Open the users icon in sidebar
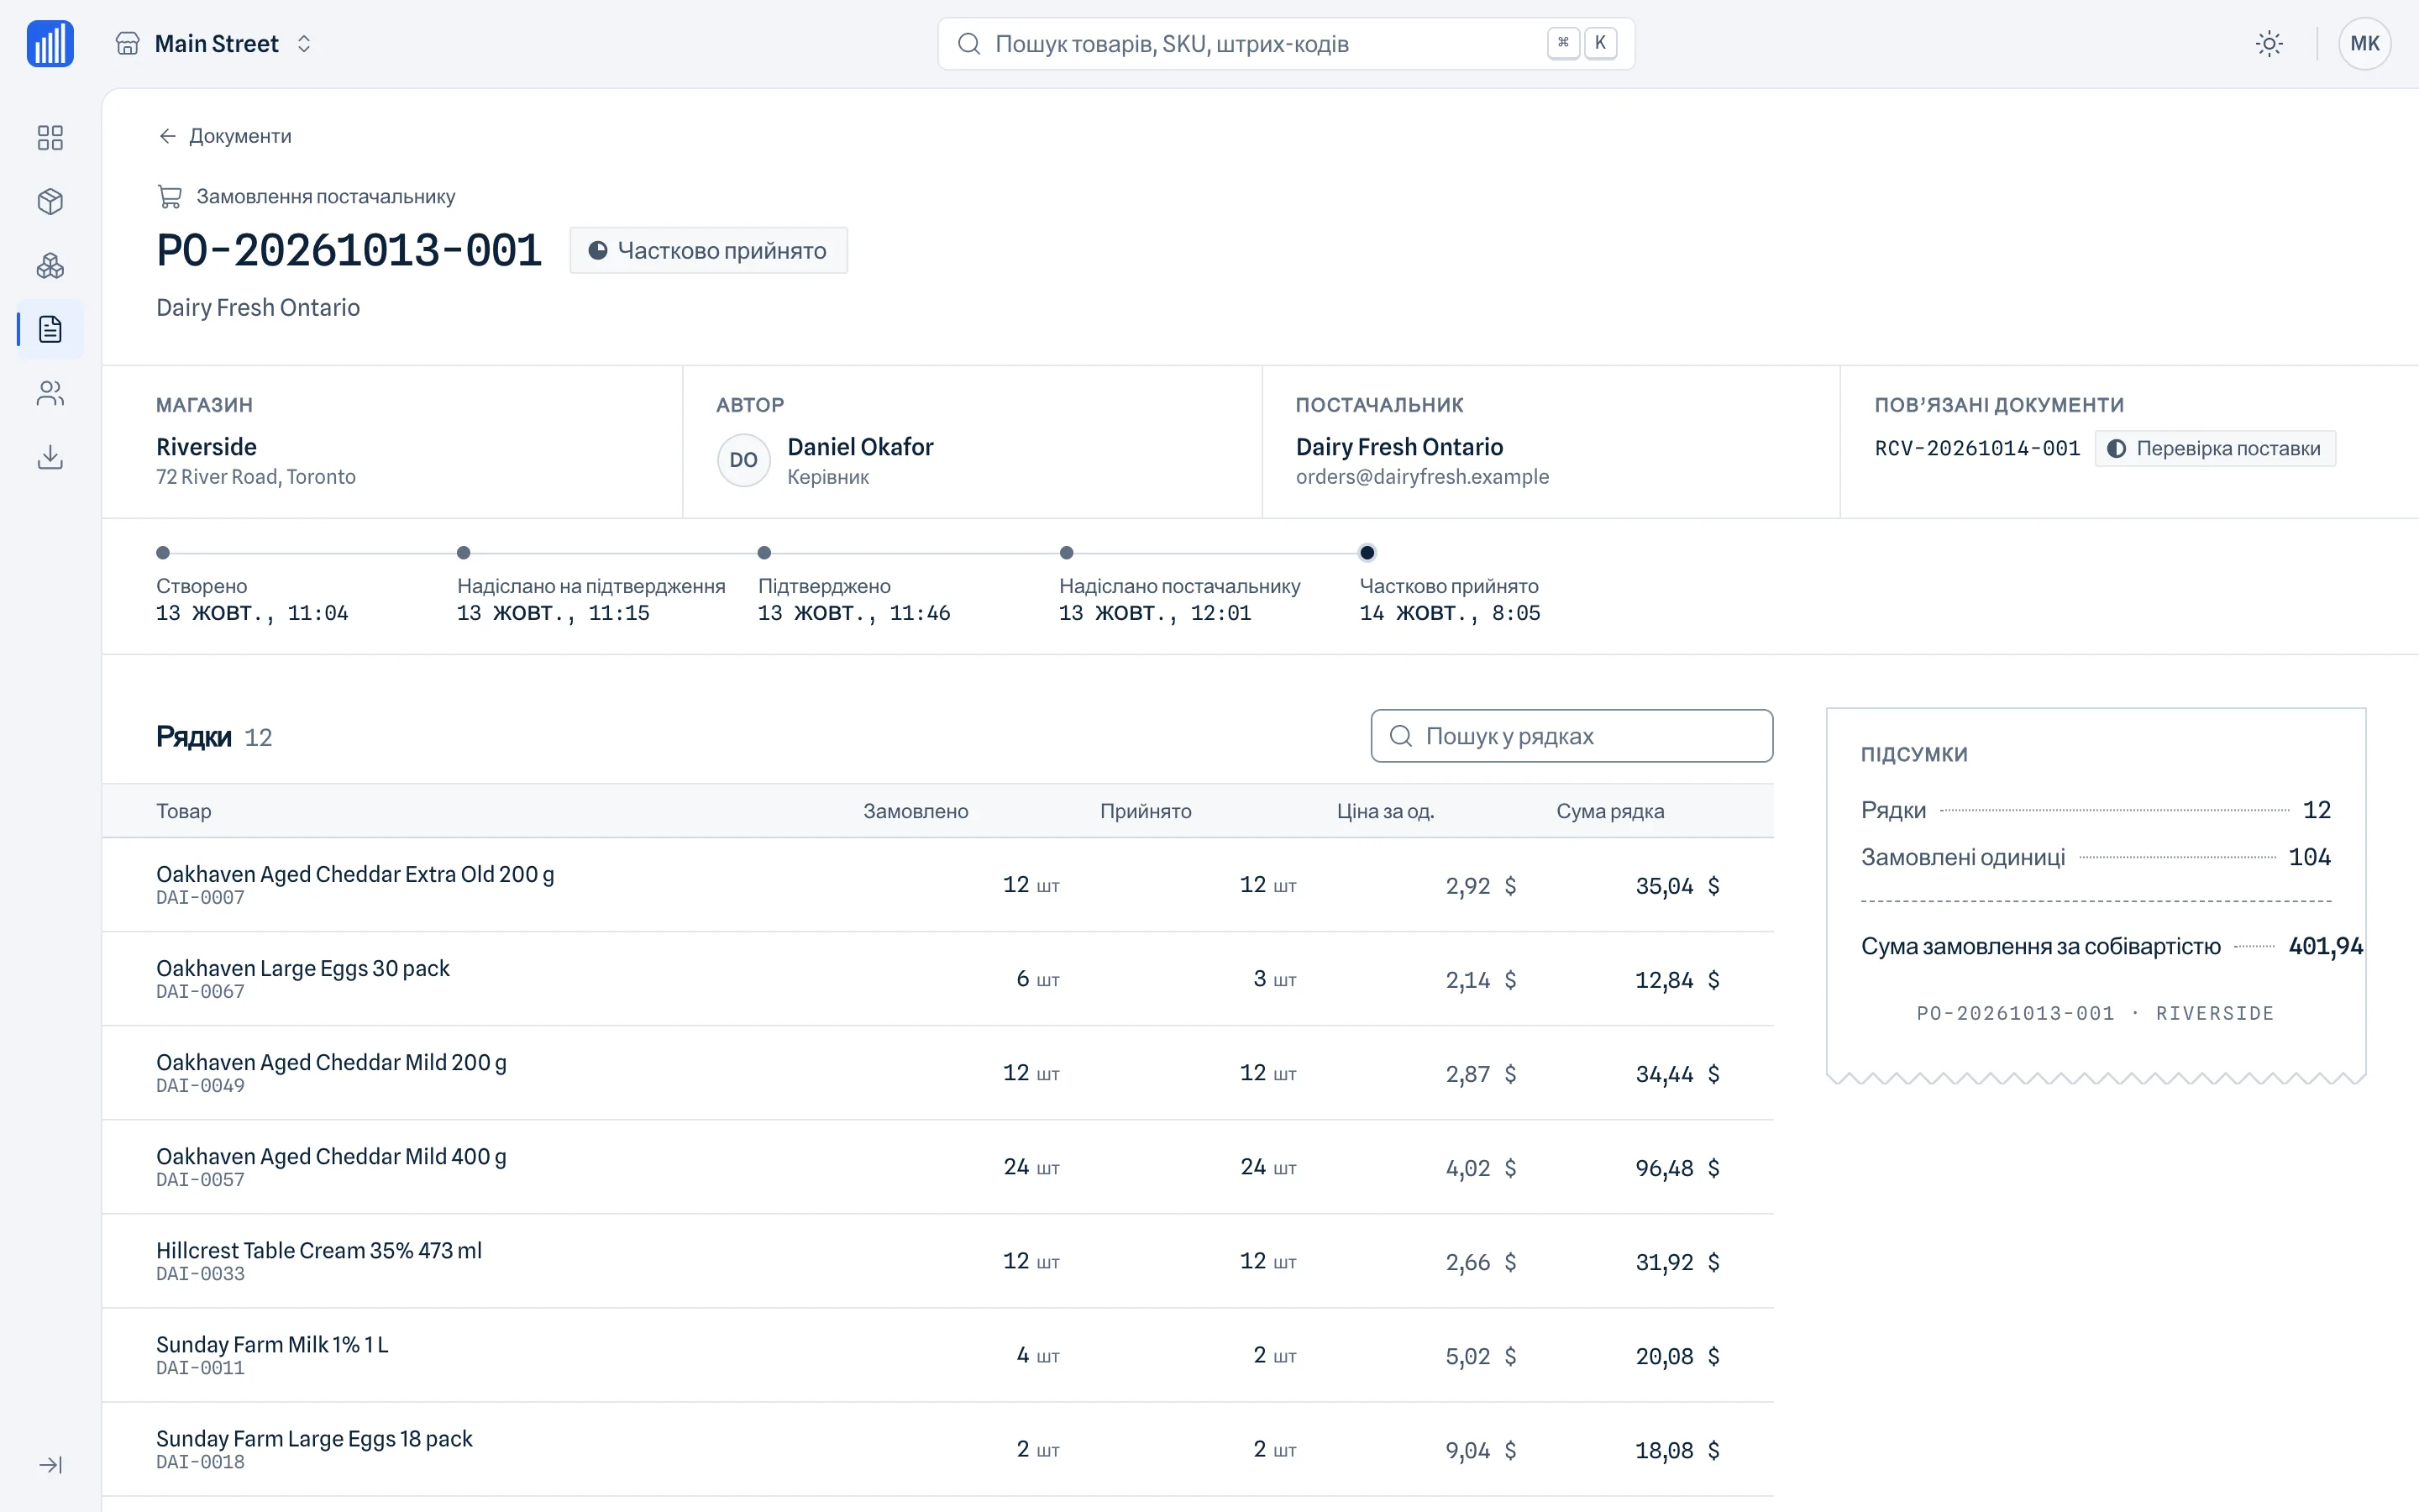The height and width of the screenshot is (1512, 2419). click(x=50, y=394)
